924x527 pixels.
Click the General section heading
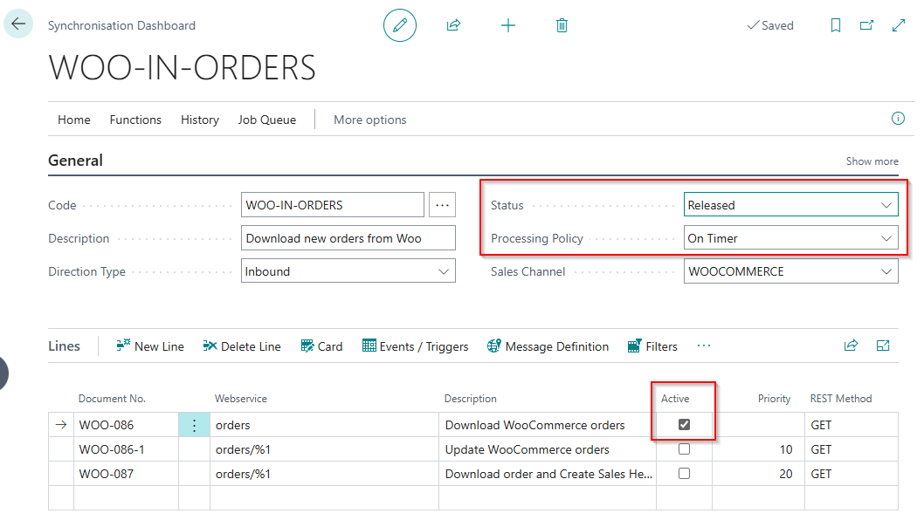coord(75,161)
